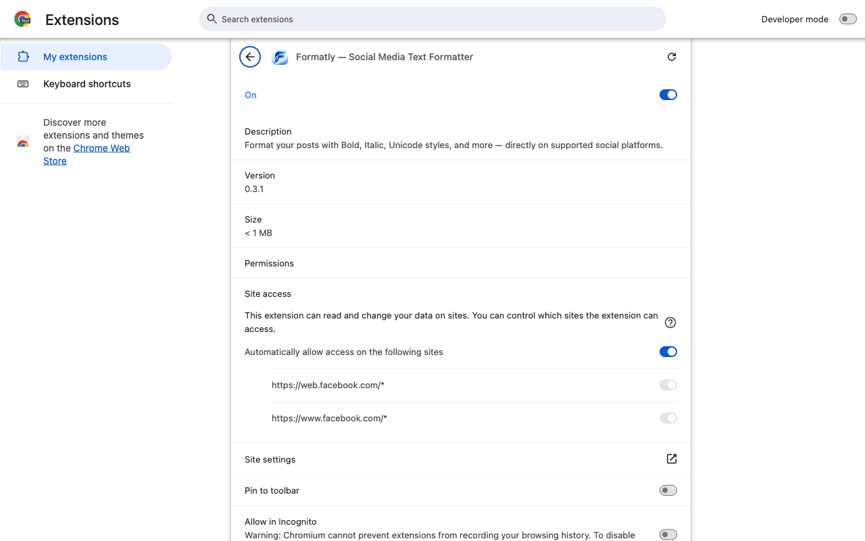Viewport: 865px width, 541px height.
Task: Focus the Search extensions field
Action: click(432, 19)
